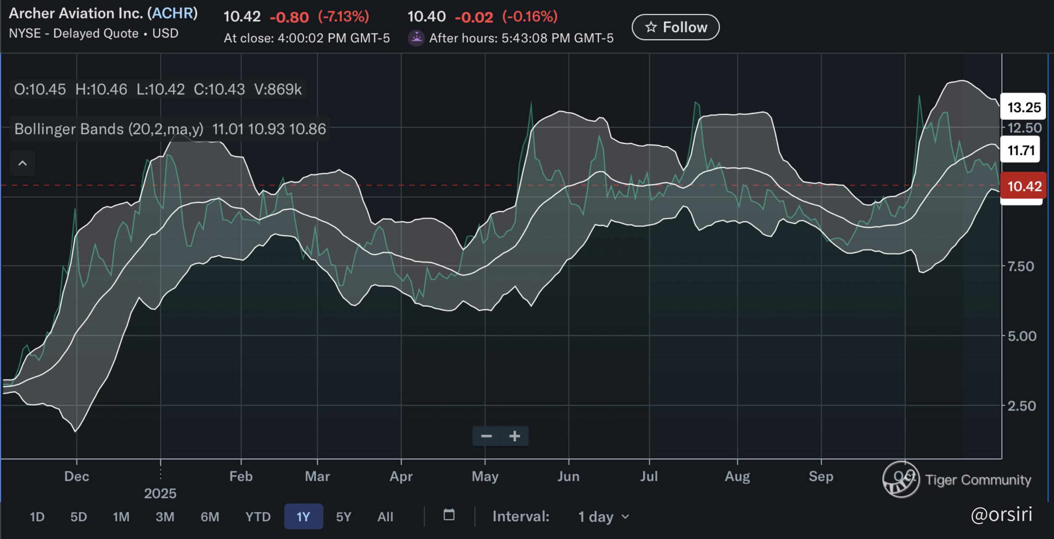1054x539 pixels.
Task: Click the after hours moon icon
Action: [416, 38]
